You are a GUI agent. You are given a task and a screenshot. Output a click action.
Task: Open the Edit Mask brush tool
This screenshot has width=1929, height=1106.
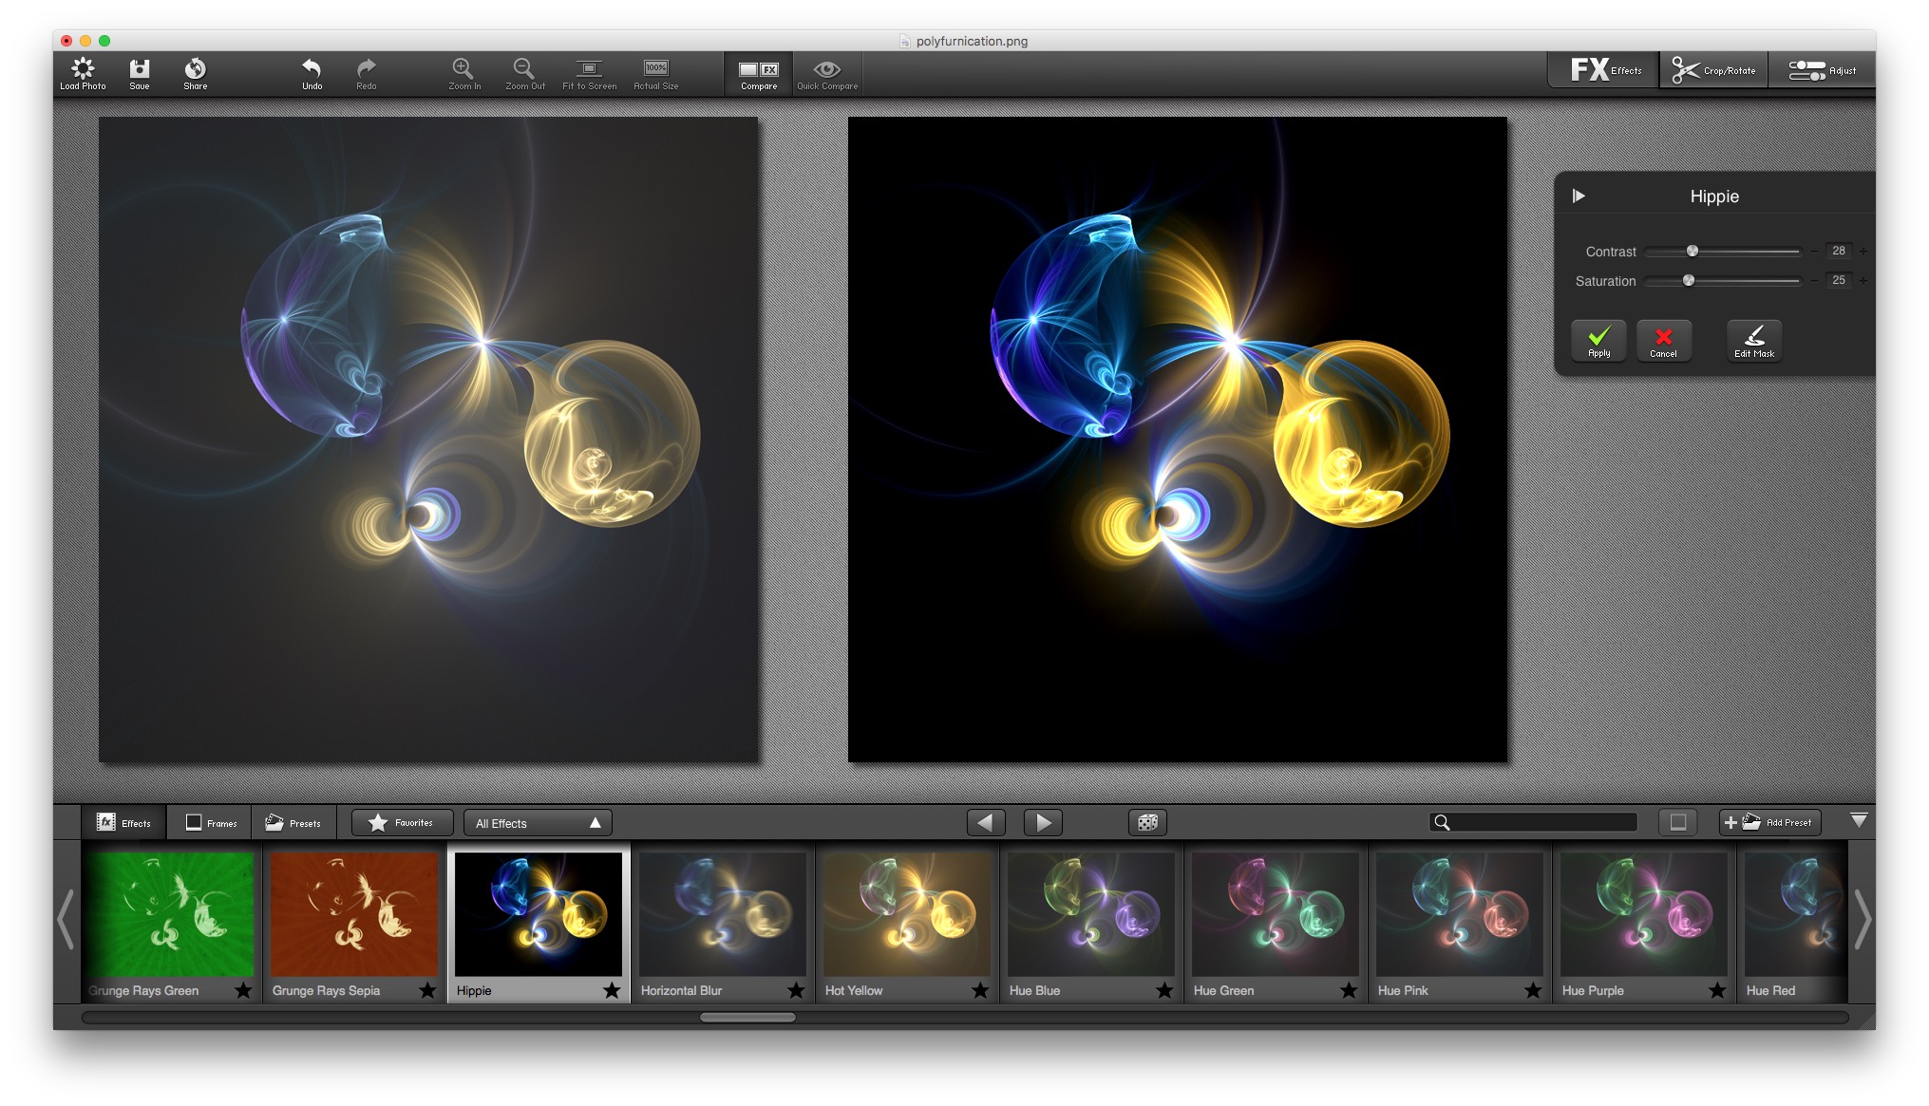click(x=1753, y=341)
